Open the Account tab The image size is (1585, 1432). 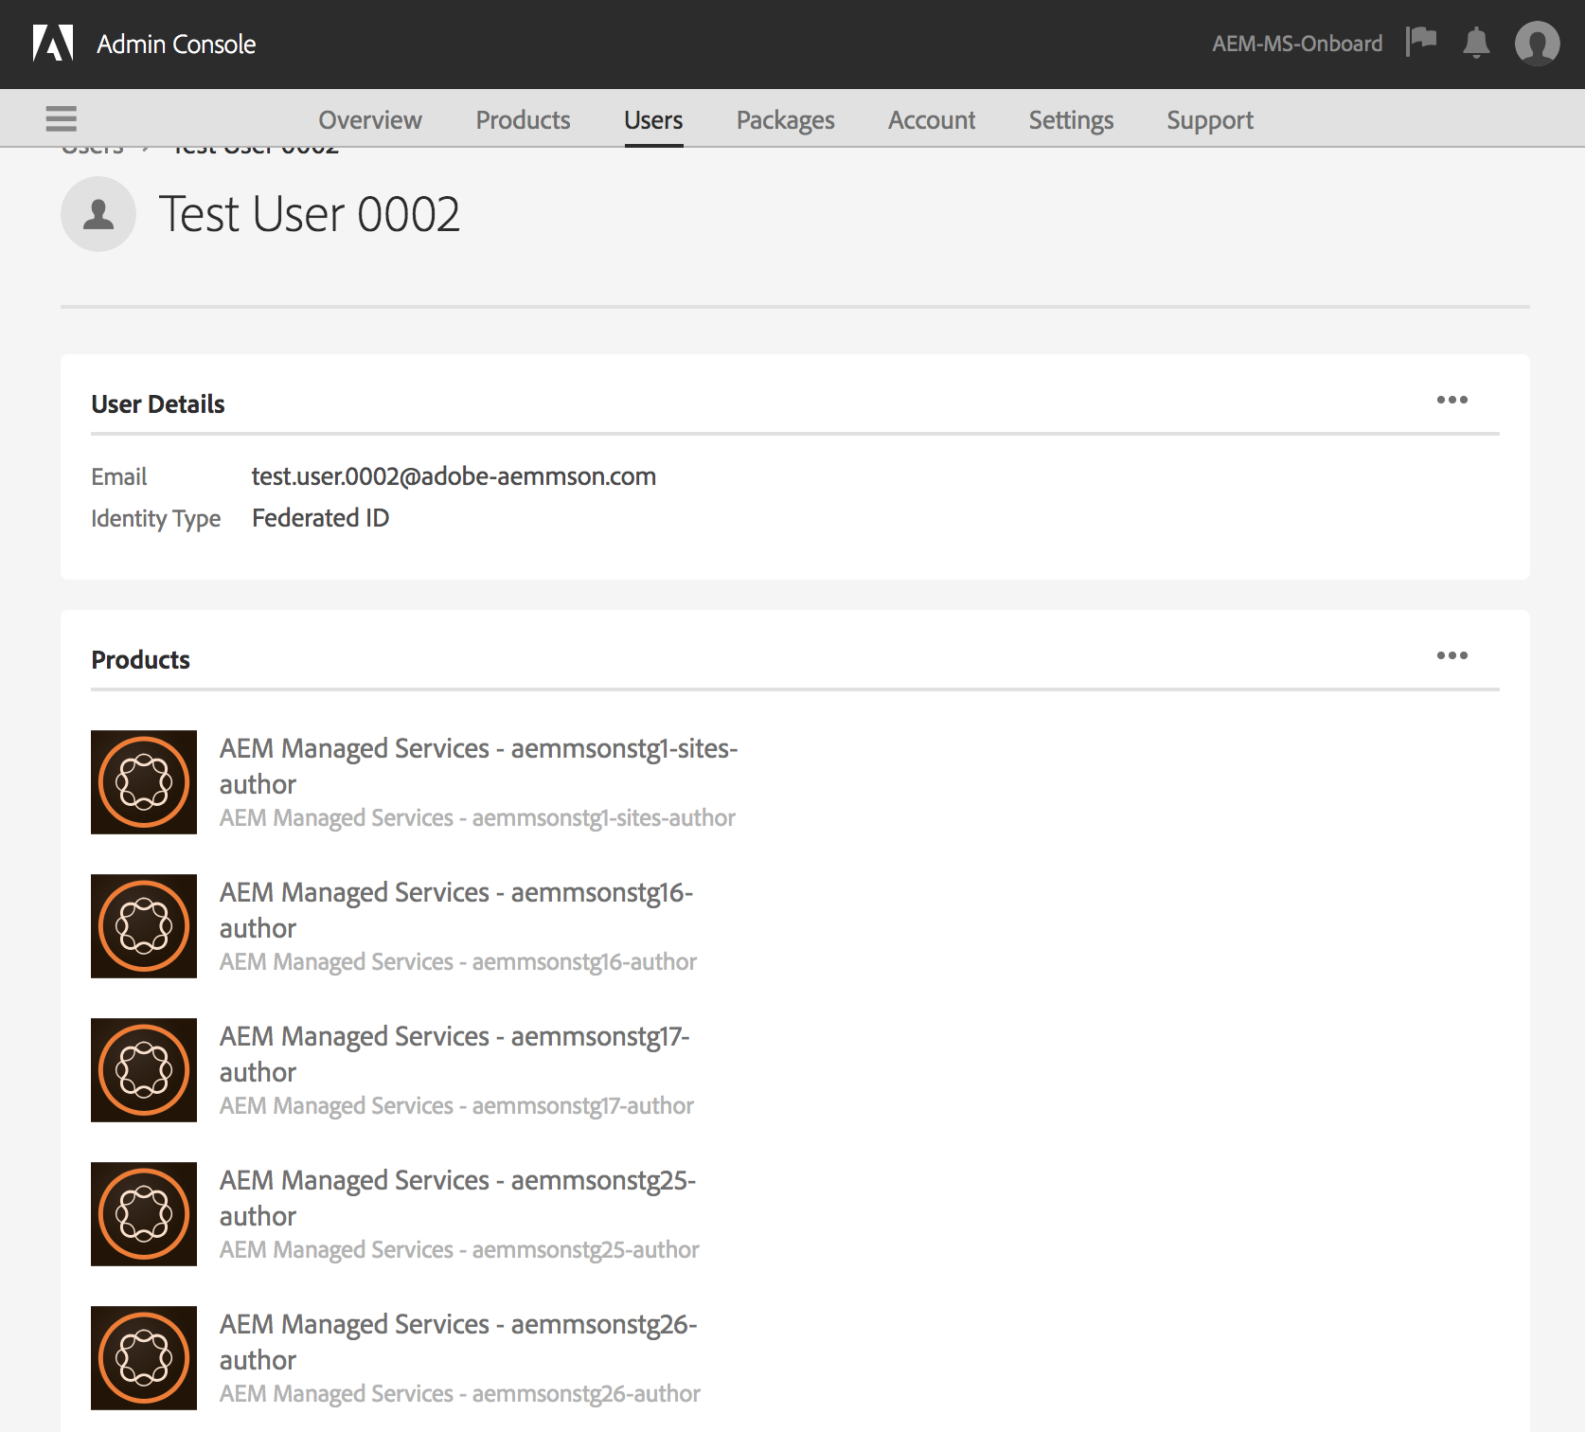(932, 120)
